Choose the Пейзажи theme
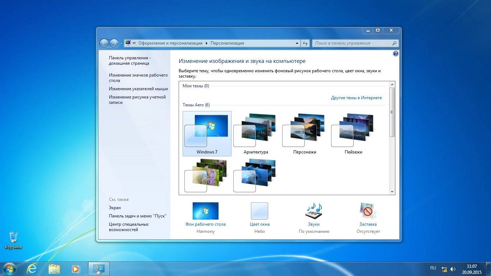The height and width of the screenshot is (276, 491). pyautogui.click(x=353, y=133)
